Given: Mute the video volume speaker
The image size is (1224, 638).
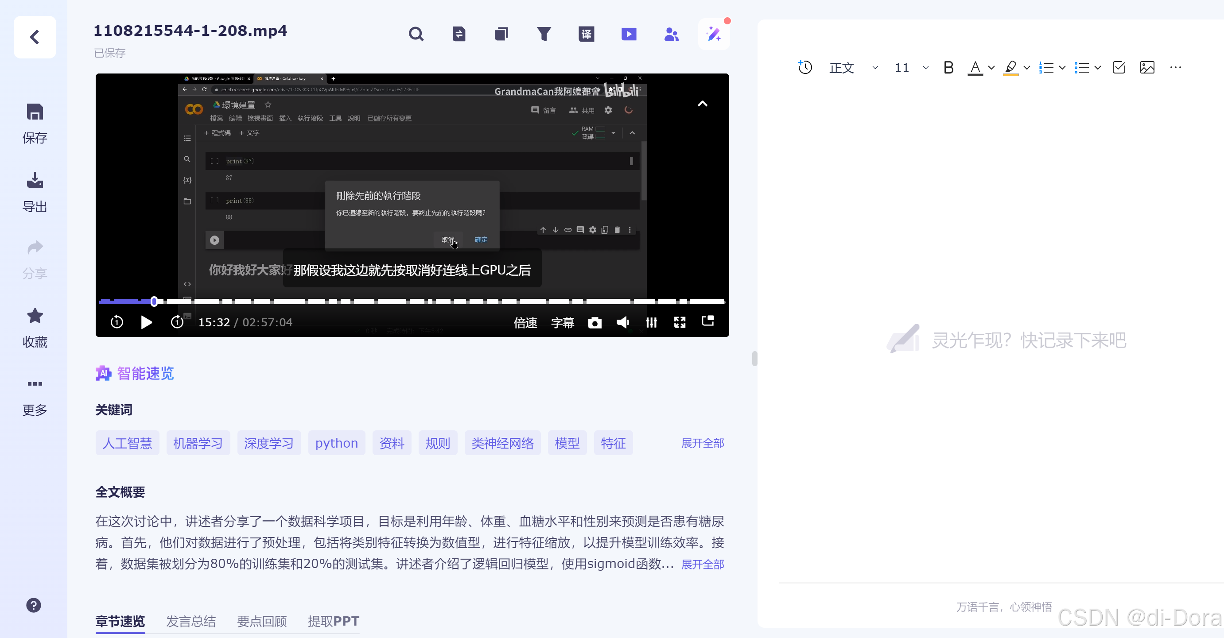Looking at the screenshot, I should (x=622, y=323).
